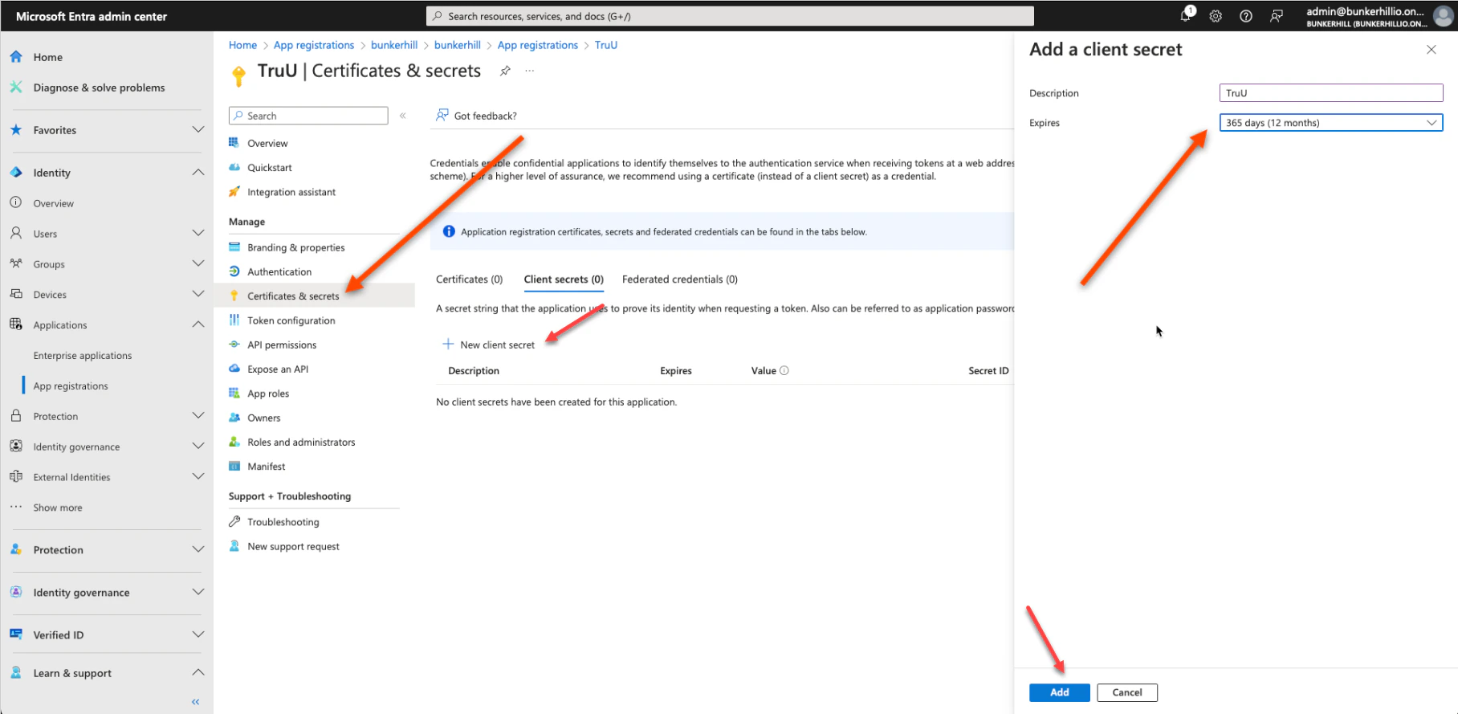Open the settings gear icon
This screenshot has height=714, width=1458.
point(1216,16)
